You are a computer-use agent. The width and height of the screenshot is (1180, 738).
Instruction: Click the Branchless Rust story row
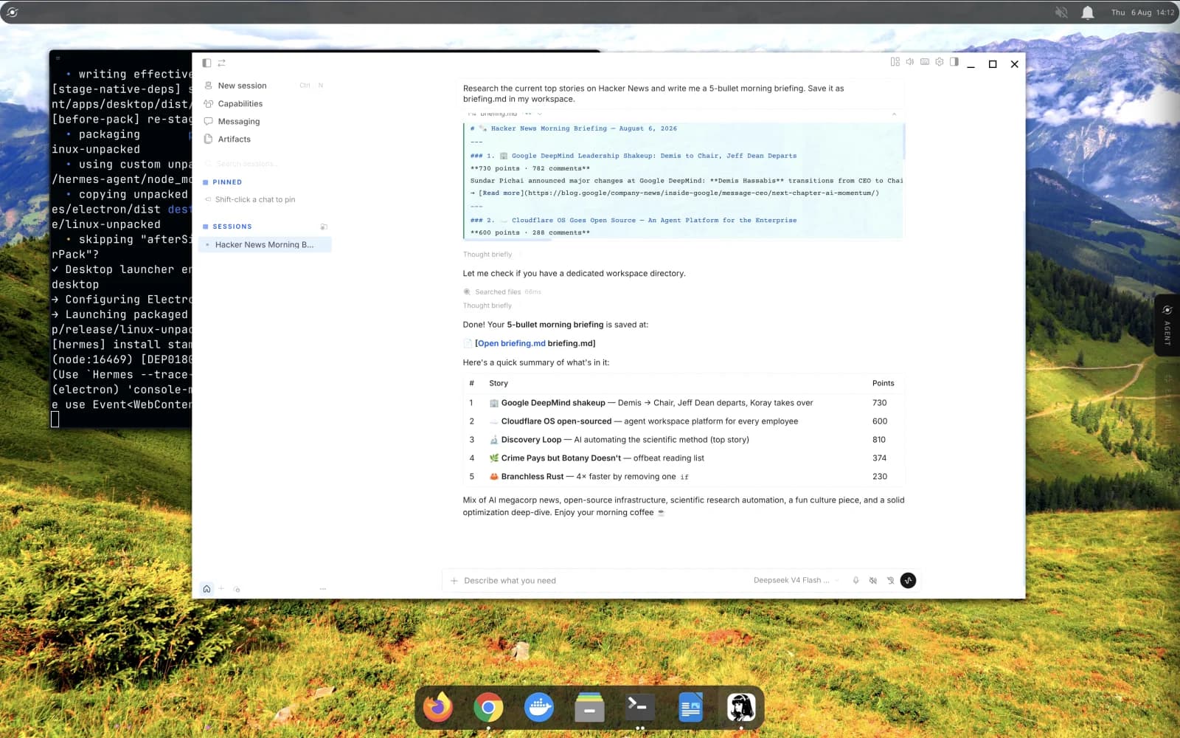pyautogui.click(x=683, y=477)
